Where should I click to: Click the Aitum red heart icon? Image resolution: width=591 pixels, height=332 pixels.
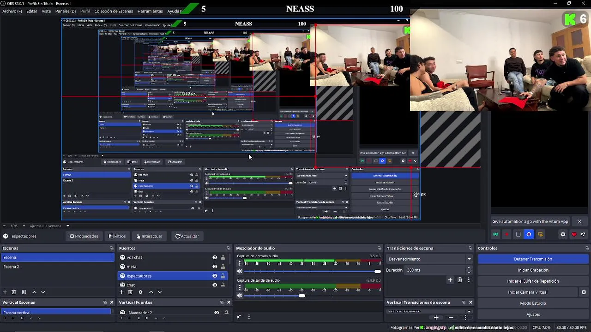click(574, 234)
